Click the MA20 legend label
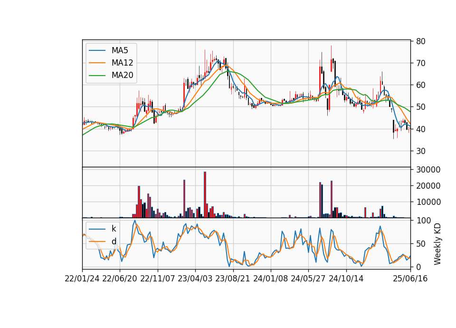 point(122,75)
